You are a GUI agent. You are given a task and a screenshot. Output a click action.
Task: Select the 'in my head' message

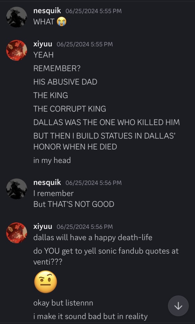(x=52, y=160)
